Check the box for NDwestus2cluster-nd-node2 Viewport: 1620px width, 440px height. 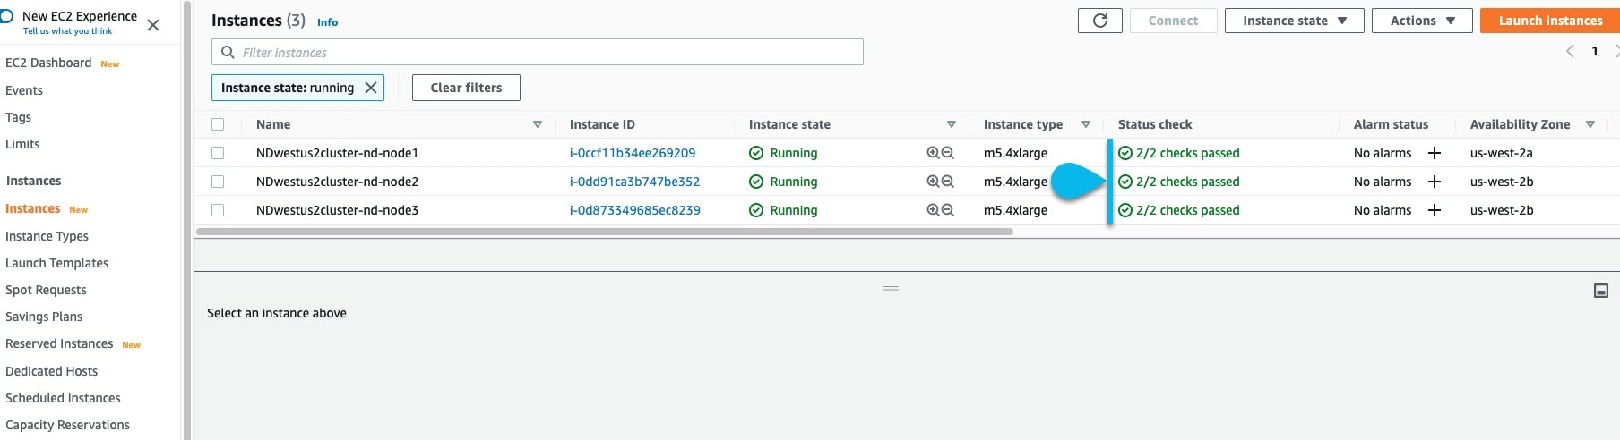[218, 182]
